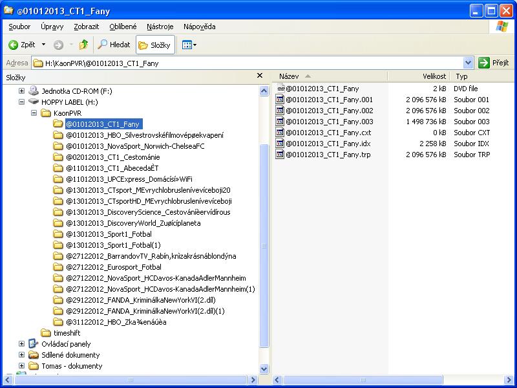Image resolution: width=517 pixels, height=388 pixels.
Task: Click the Tomas - dokumenty folder icon
Action: [x=34, y=366]
